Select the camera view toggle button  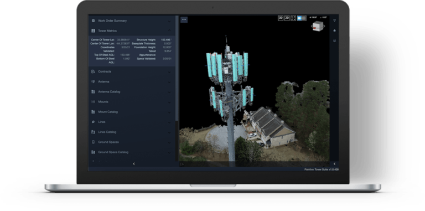pos(299,18)
